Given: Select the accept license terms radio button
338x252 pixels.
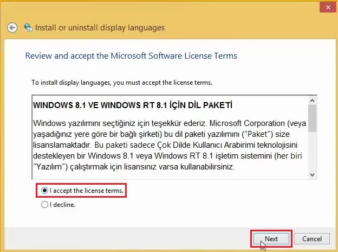Looking at the screenshot, I should coord(44,191).
